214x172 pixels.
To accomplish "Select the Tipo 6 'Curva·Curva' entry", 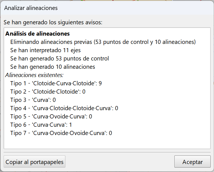I will pos(41,125).
